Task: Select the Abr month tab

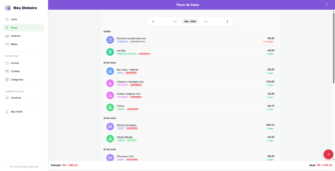Action: [x=175, y=21]
